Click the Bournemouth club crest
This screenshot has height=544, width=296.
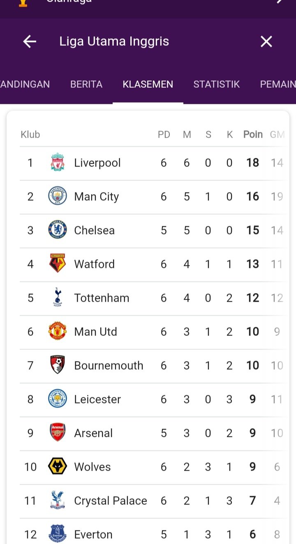click(x=58, y=365)
